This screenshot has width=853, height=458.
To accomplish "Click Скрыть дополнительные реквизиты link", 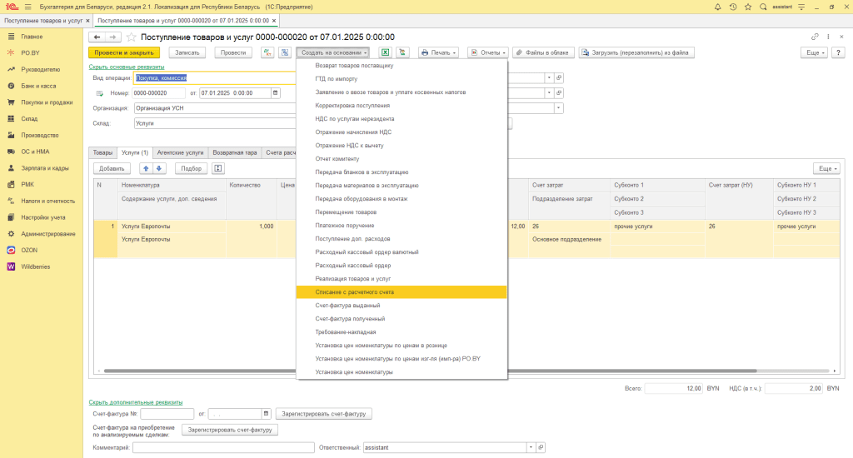I will [x=136, y=402].
